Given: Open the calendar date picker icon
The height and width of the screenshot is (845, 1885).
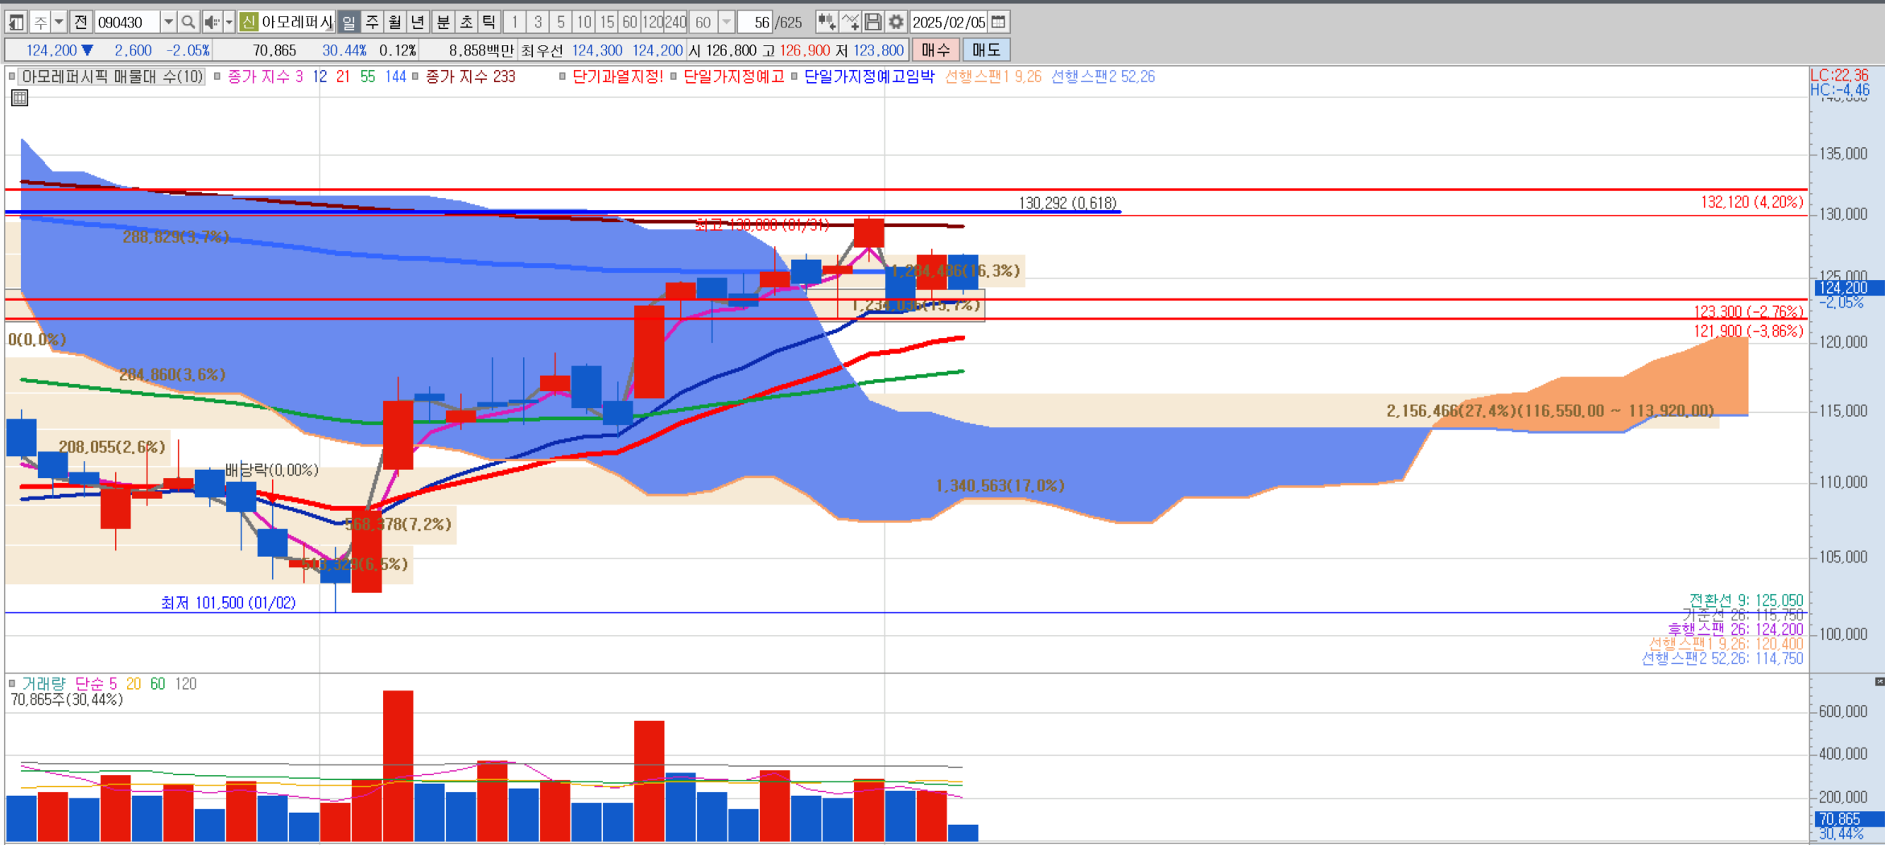Looking at the screenshot, I should coord(999,23).
